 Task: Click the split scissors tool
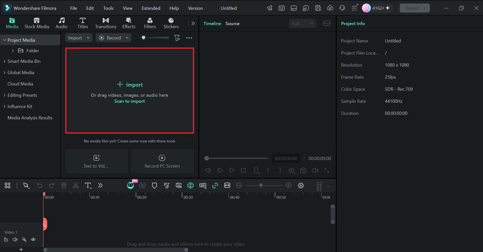[x=76, y=185]
